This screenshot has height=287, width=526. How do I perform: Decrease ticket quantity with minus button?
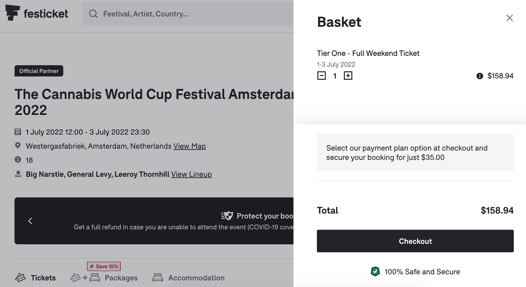tap(322, 76)
